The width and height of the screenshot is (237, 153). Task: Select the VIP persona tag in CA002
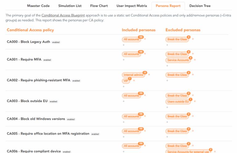click(x=126, y=81)
